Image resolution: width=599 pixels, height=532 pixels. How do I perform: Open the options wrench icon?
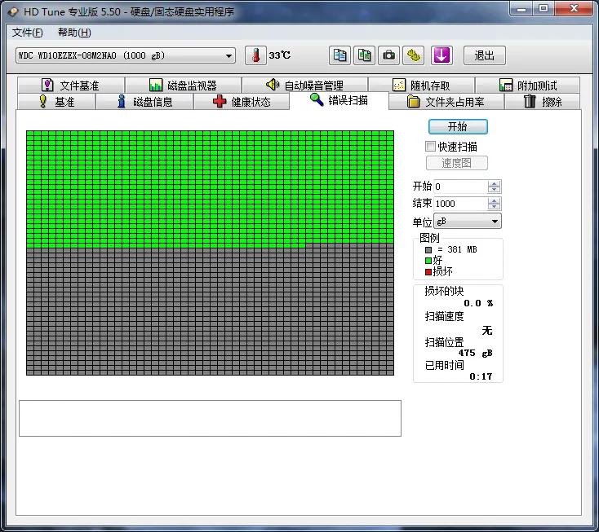(x=415, y=55)
